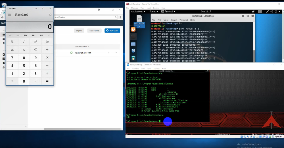Click the stop control on the scan row
Screen dimensions: 284x148
tap(116, 53)
